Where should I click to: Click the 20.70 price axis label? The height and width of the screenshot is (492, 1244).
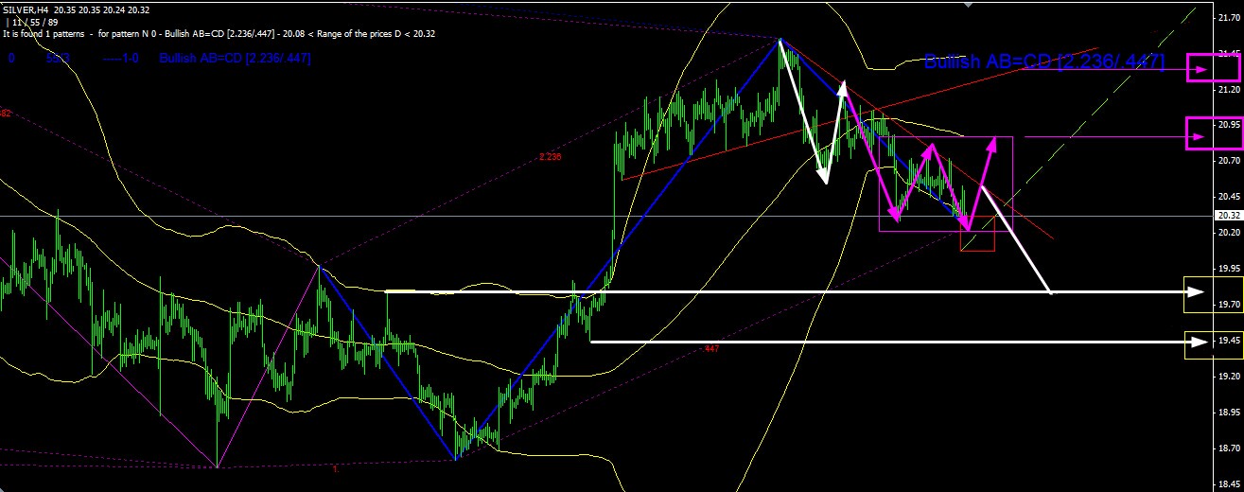[x=1229, y=161]
